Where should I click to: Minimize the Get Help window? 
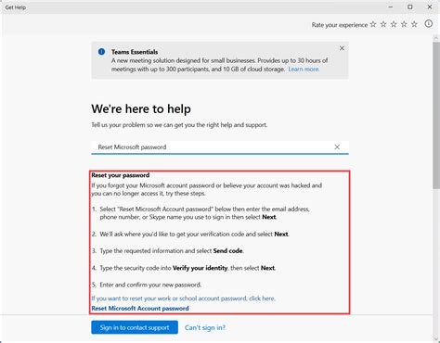point(391,6)
